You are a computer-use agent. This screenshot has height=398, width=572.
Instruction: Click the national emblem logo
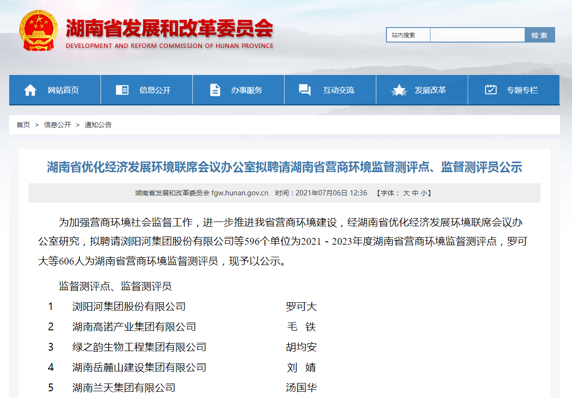click(38, 30)
